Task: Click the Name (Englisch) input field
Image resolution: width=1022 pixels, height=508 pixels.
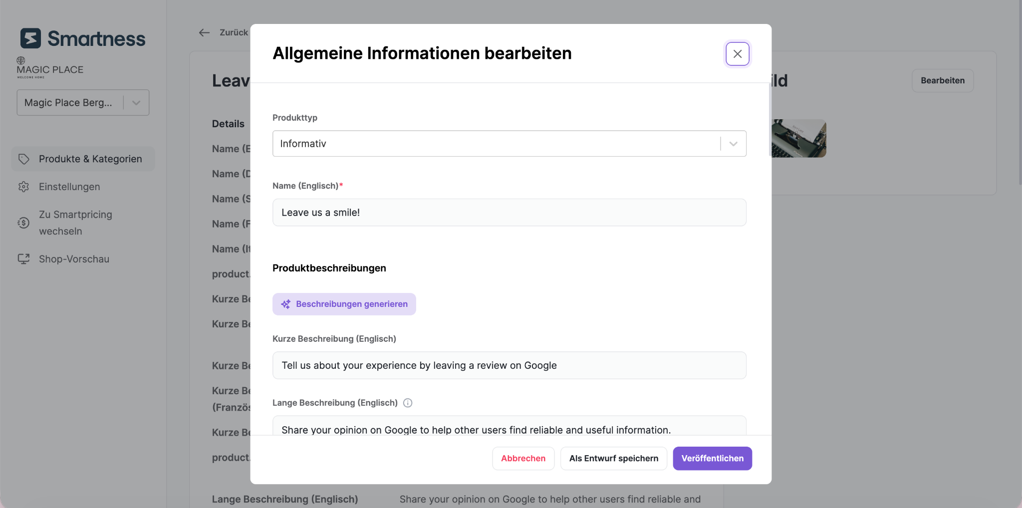Action: tap(509, 213)
